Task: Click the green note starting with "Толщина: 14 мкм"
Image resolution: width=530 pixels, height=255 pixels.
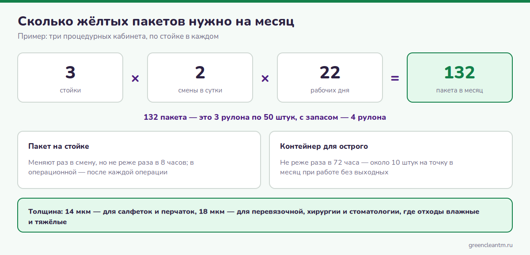Action: 265,215
